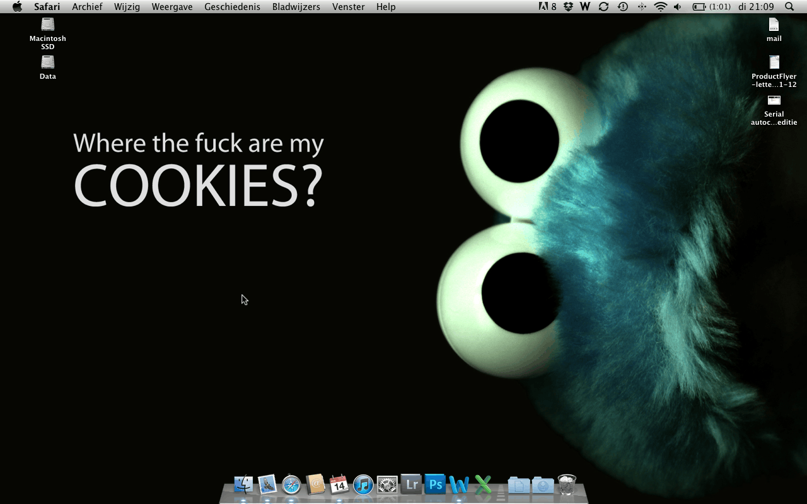The image size is (807, 504).
Task: Open the Wijzig menu
Action: 127,7
